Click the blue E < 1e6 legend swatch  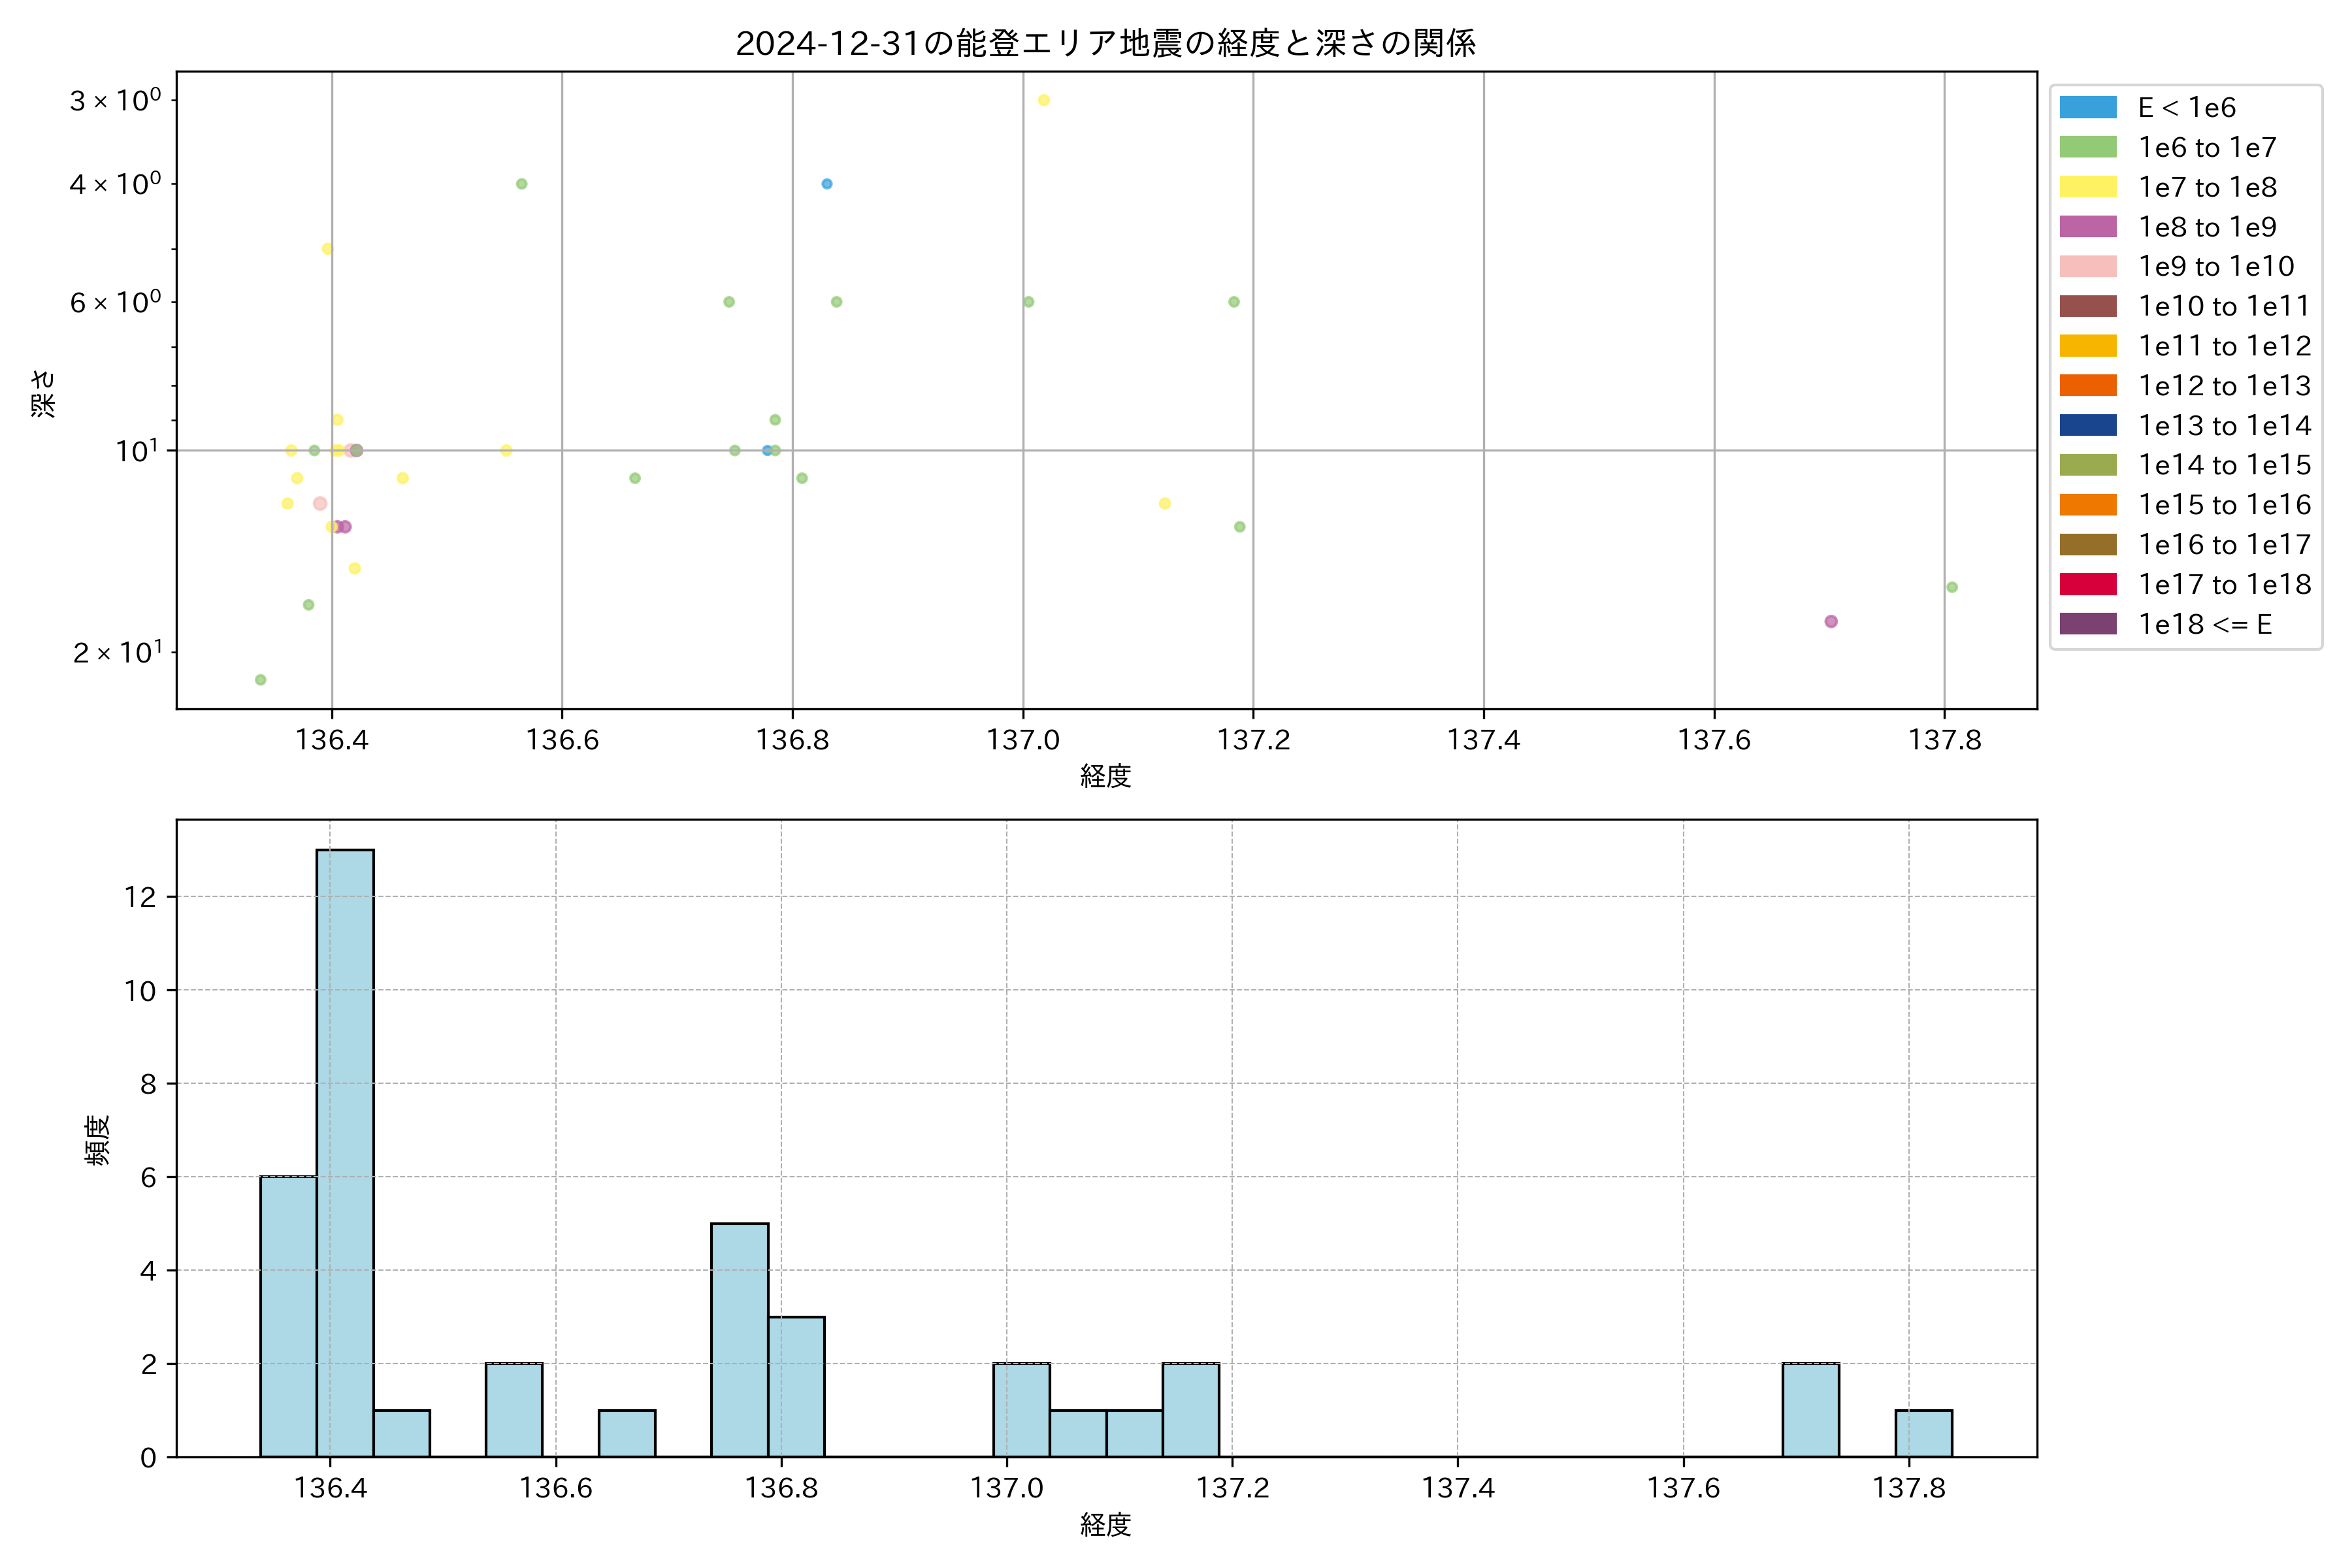point(2088,107)
